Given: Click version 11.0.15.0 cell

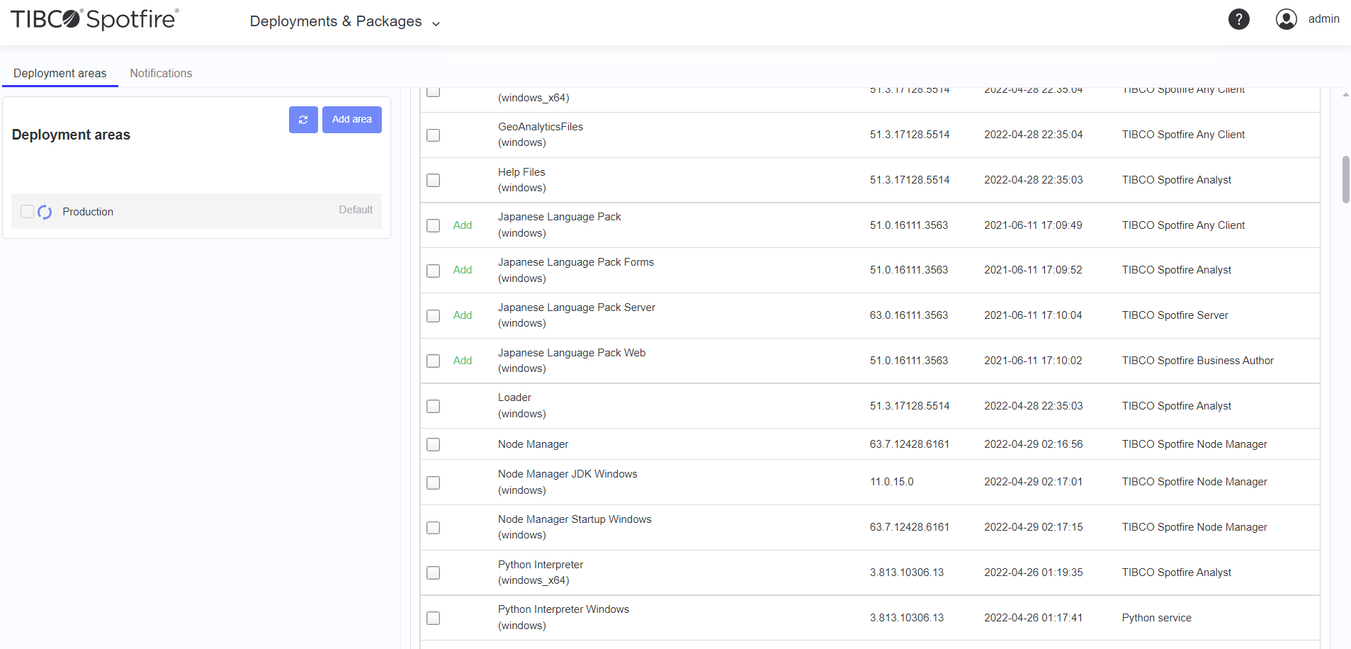Looking at the screenshot, I should pyautogui.click(x=892, y=482).
